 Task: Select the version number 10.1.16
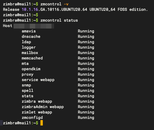click(x=30, y=10)
